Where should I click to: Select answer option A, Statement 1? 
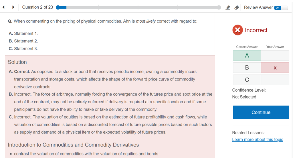pos(23,33)
